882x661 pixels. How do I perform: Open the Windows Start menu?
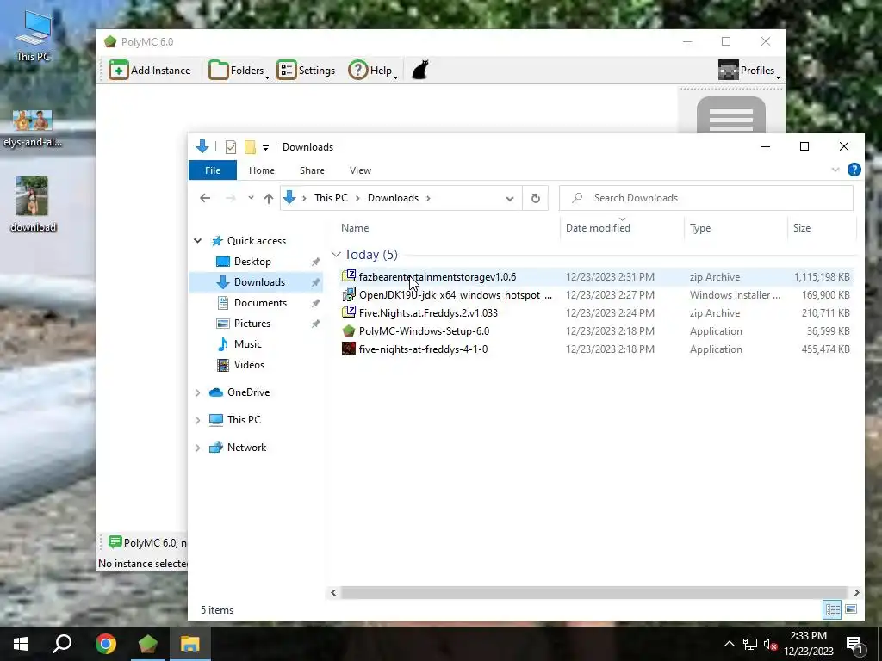pos(21,644)
